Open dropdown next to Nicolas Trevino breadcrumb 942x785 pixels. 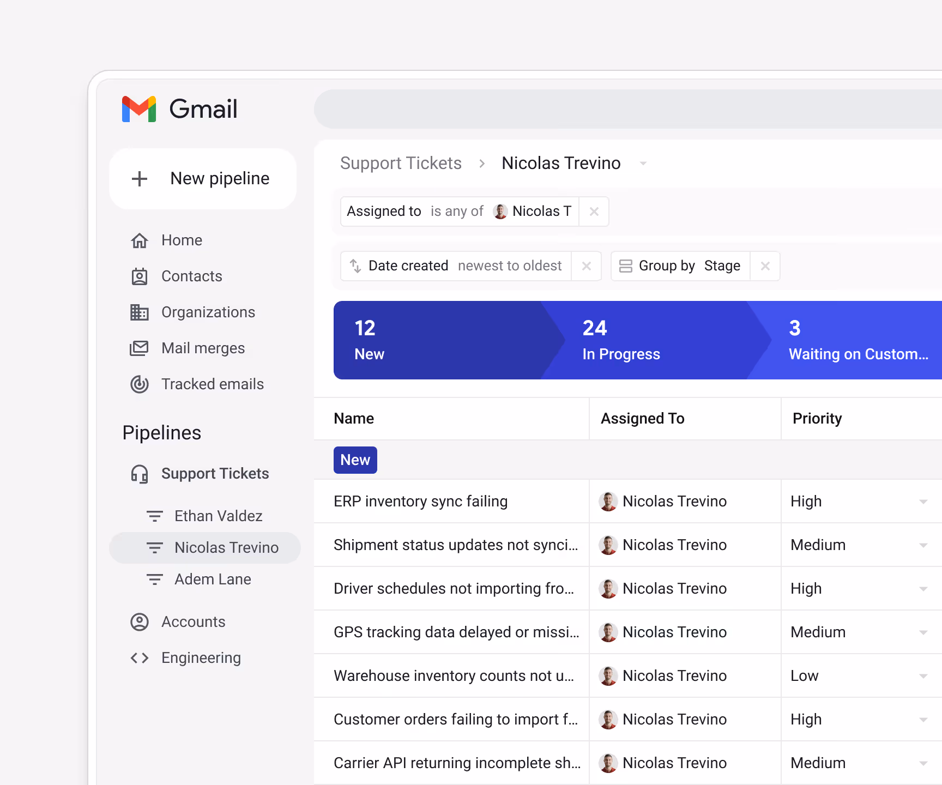point(643,164)
